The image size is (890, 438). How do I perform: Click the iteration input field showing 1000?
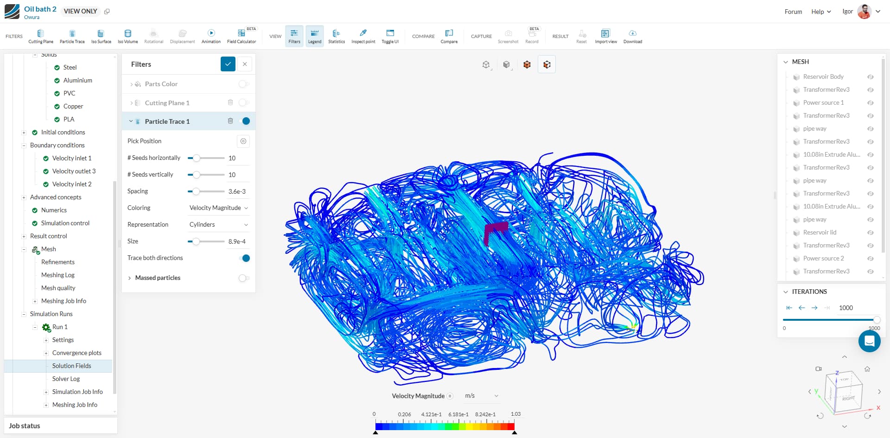pyautogui.click(x=846, y=307)
